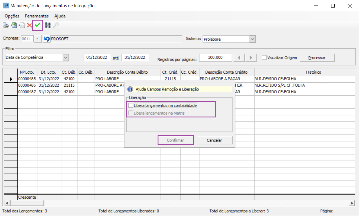The width and height of the screenshot is (359, 216).
Task: Click the Dt. Lcto. column header
Action: point(49,72)
